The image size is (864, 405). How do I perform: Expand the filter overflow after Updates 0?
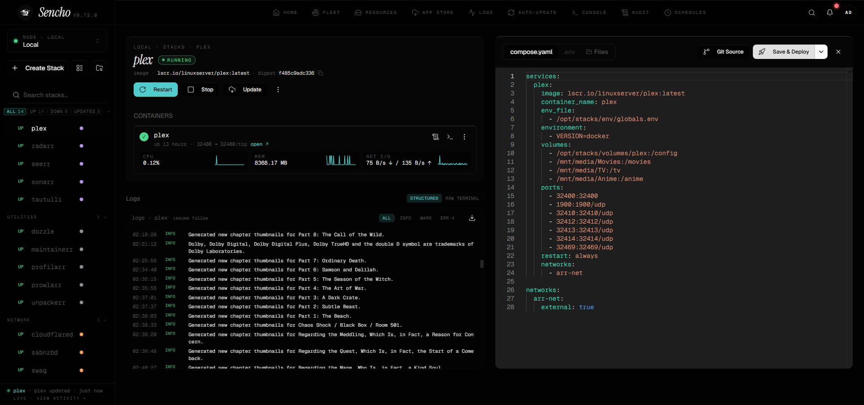(x=108, y=112)
